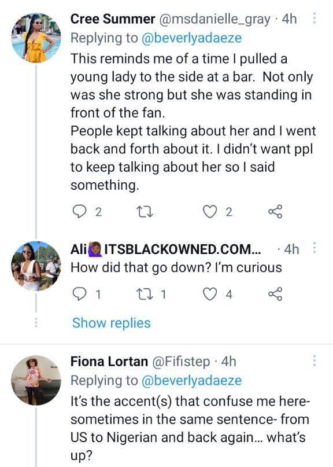Image resolution: width=333 pixels, height=467 pixels.
Task: Open more options for Cree Summer's tweet
Action: click(314, 18)
